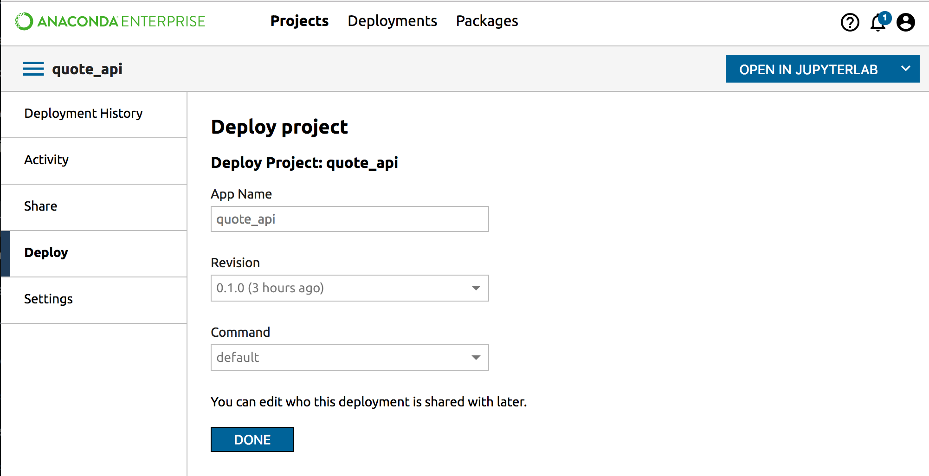Open the Share sidebar item
The width and height of the screenshot is (929, 476).
(x=41, y=206)
